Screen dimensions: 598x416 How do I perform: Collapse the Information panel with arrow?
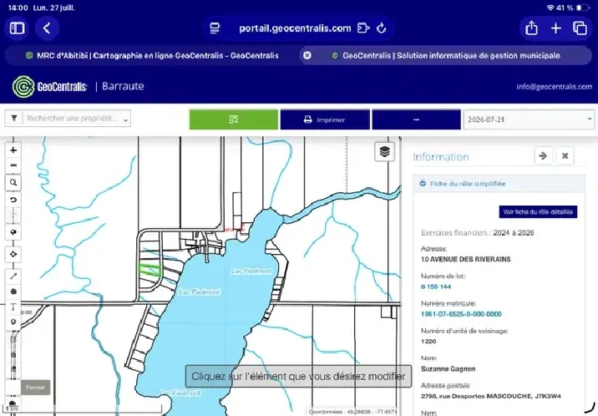(x=543, y=155)
